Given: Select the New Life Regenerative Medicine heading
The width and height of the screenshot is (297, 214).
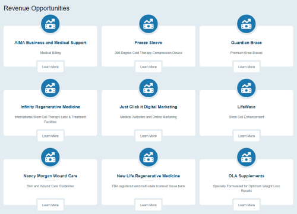Looking at the screenshot, I should [x=148, y=176].
